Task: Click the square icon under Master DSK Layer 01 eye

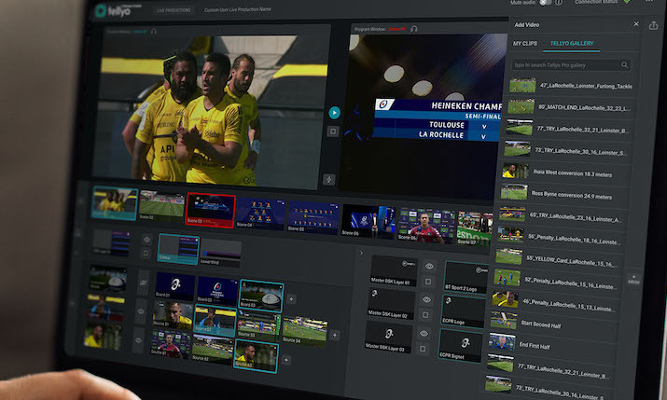Action: click(428, 282)
